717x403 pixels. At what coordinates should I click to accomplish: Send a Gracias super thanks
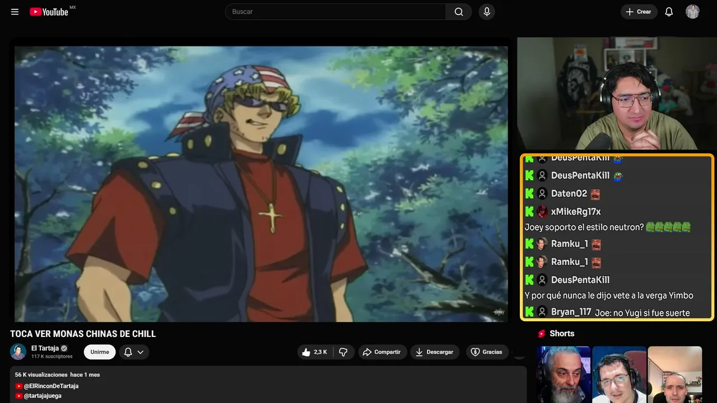[486, 352]
